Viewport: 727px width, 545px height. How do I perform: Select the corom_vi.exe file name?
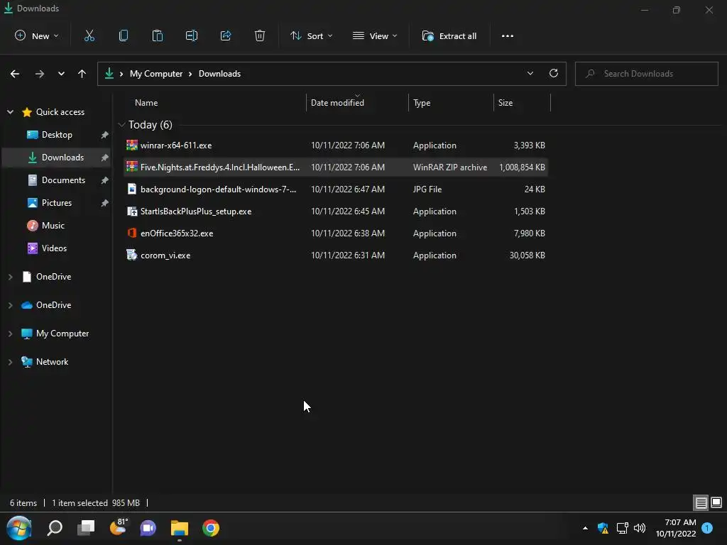click(x=165, y=255)
